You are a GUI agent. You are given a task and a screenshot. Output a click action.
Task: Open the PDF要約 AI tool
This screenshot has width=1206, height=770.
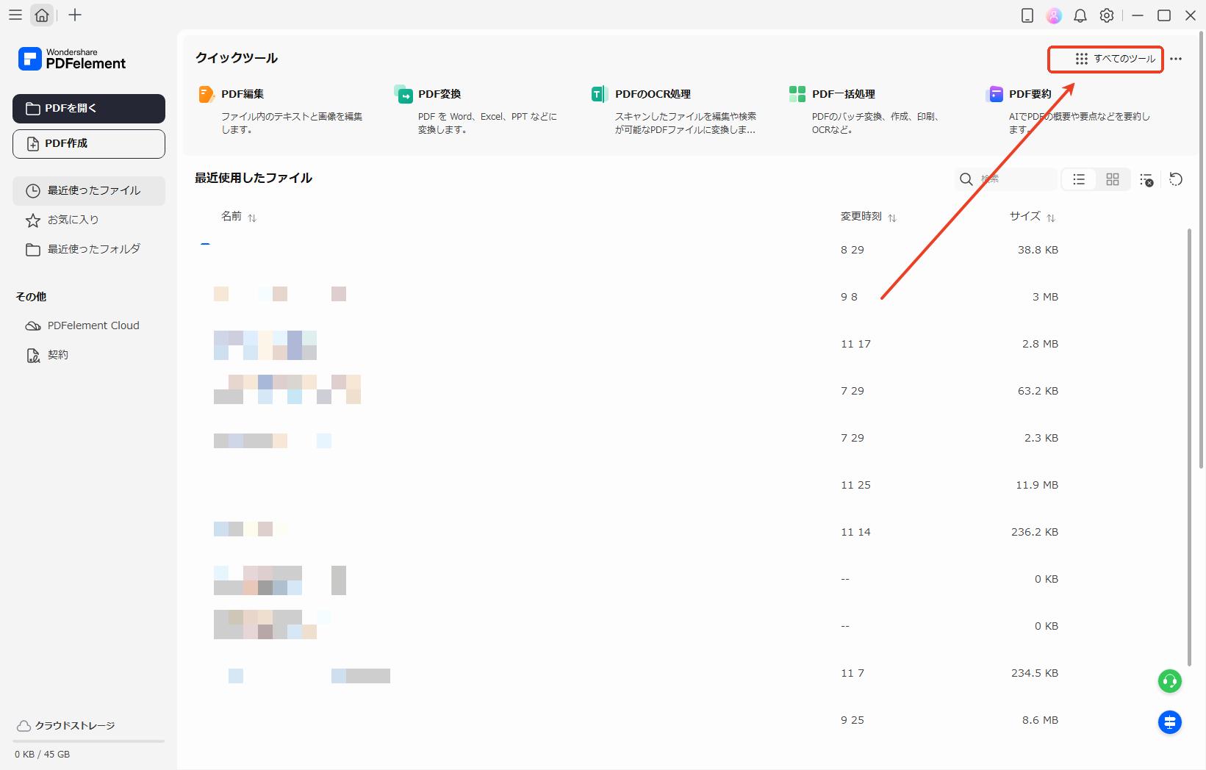coord(1029,94)
